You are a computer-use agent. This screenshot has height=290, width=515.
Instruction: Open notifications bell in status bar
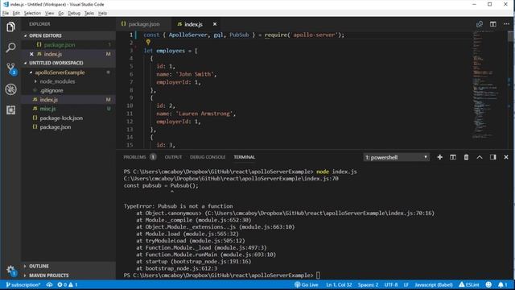point(502,284)
